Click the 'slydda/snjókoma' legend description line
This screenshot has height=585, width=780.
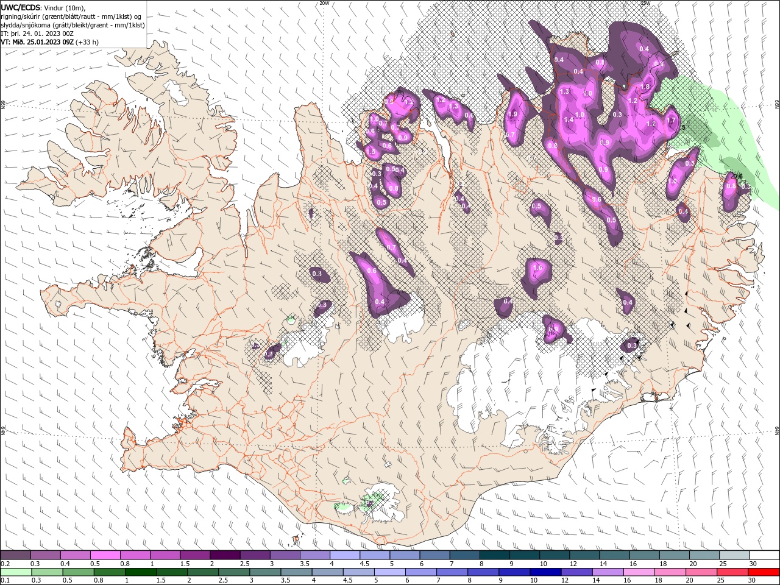click(73, 25)
